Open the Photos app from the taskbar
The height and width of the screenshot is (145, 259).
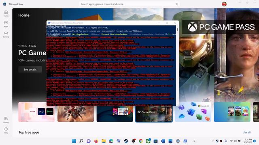point(170,141)
